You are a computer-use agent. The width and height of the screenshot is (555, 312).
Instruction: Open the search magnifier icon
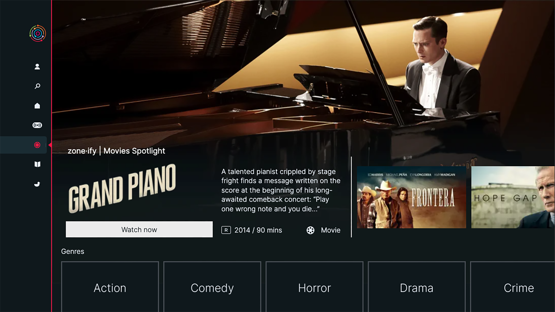(x=37, y=86)
